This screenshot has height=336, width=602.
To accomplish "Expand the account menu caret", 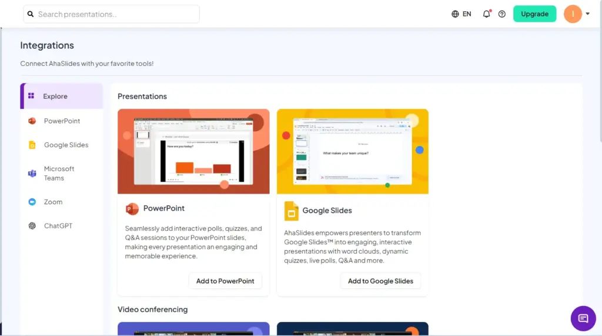I will pos(587,14).
